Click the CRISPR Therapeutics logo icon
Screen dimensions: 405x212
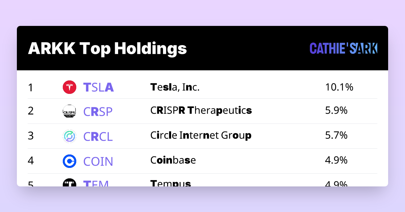(x=70, y=111)
